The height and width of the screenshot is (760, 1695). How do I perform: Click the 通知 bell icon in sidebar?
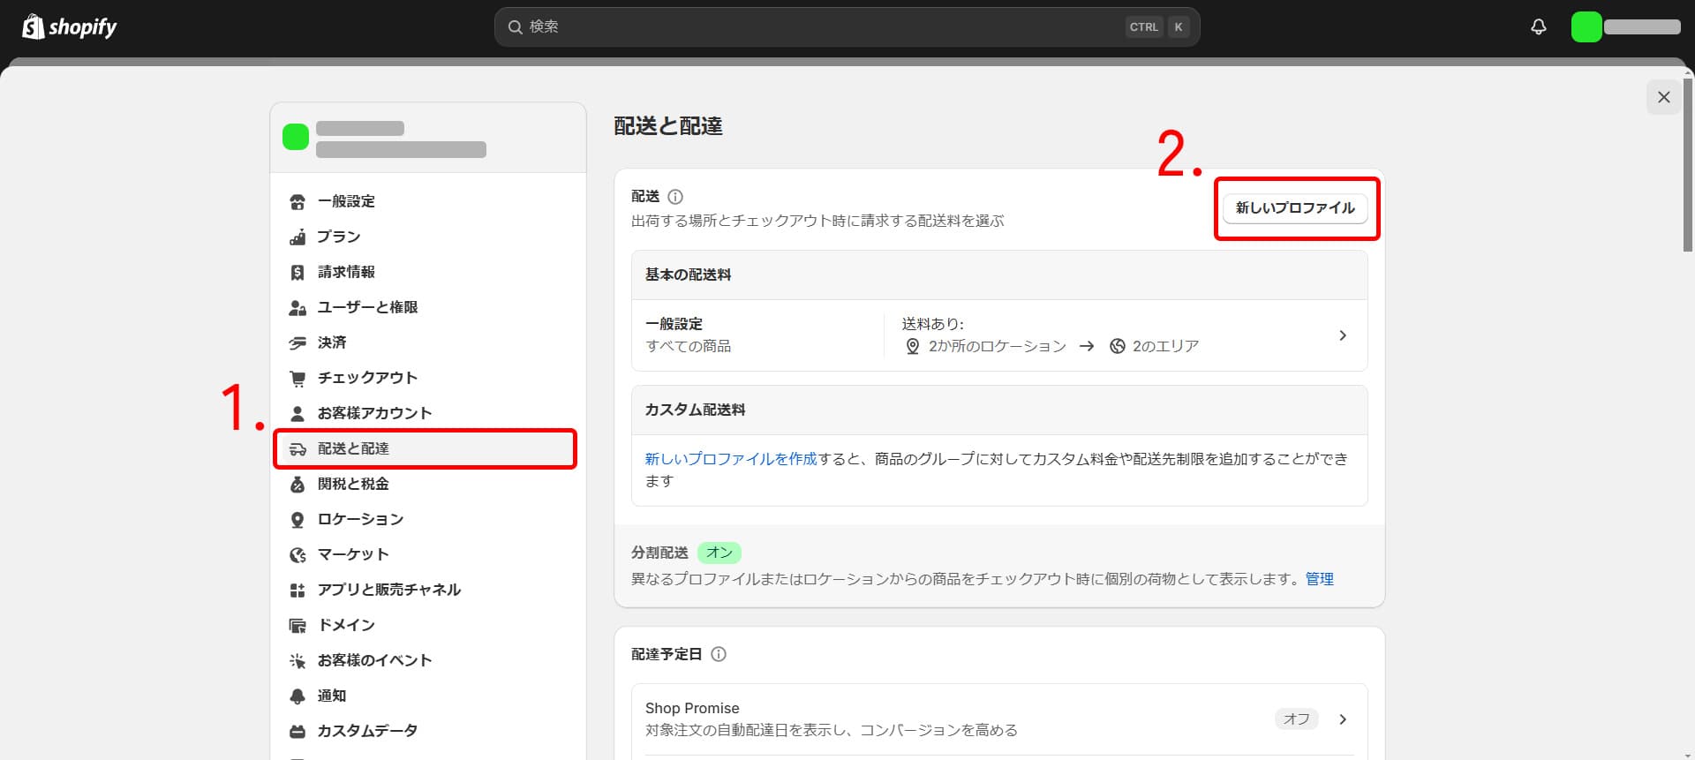click(298, 696)
